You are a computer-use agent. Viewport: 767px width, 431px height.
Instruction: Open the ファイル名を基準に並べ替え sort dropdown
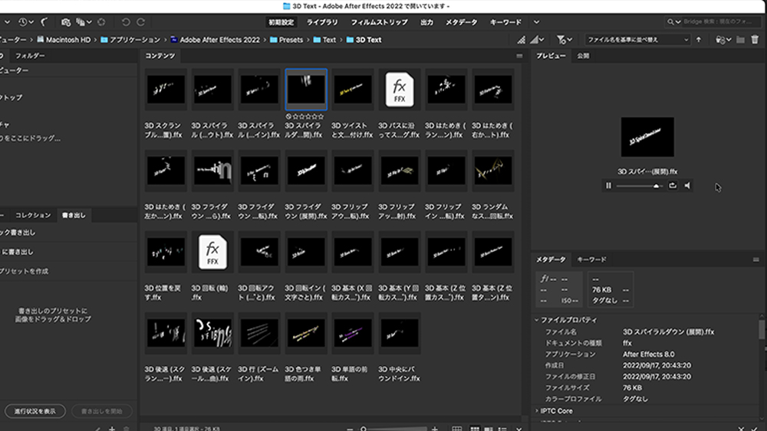pos(637,40)
